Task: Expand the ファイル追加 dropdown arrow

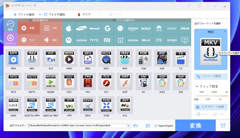Action: tap(40, 14)
